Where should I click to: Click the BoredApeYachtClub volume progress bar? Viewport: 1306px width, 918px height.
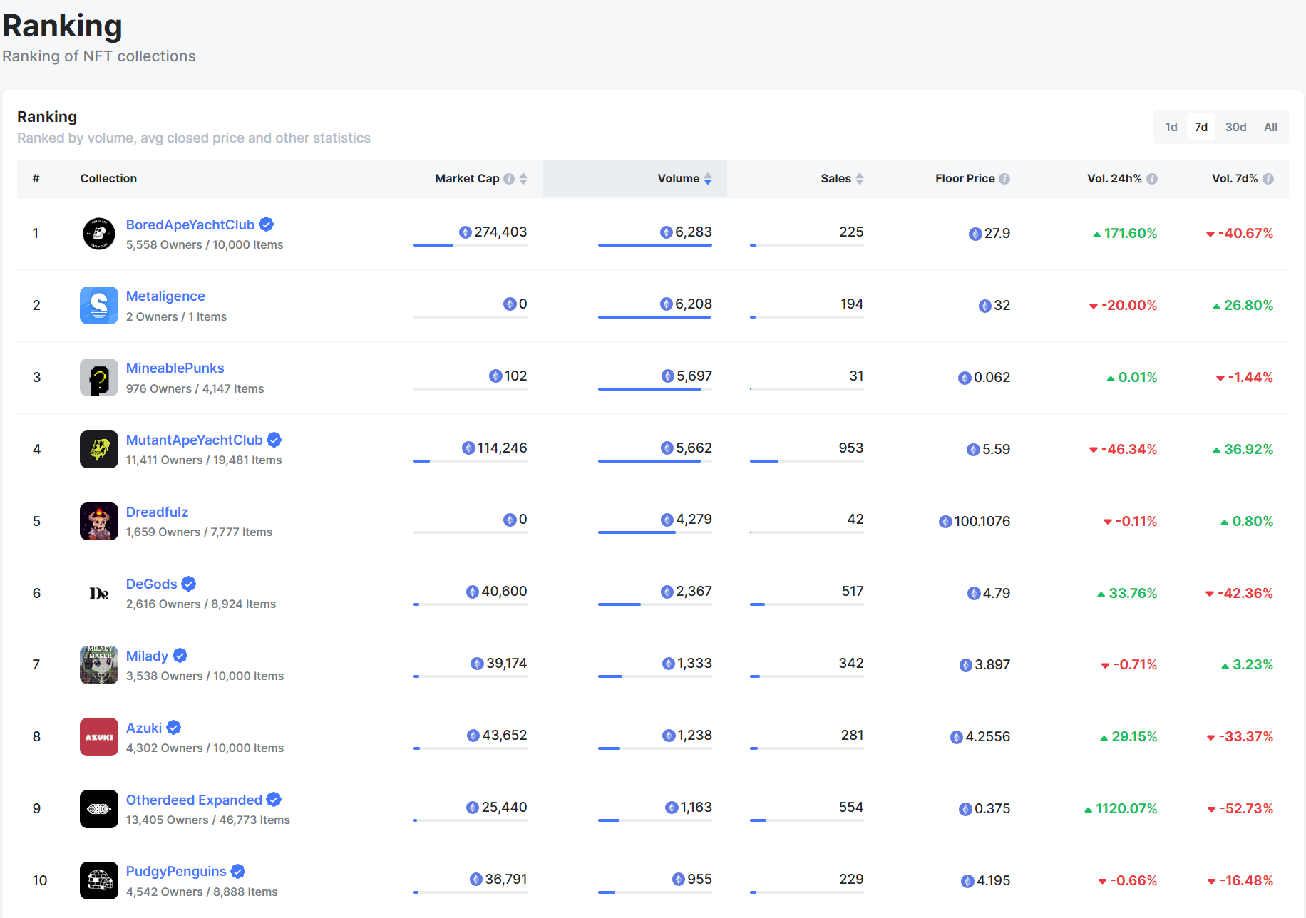click(x=654, y=245)
